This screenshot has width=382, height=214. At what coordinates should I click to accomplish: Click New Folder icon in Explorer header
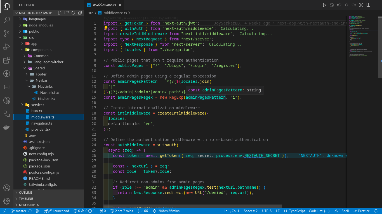pos(67,13)
